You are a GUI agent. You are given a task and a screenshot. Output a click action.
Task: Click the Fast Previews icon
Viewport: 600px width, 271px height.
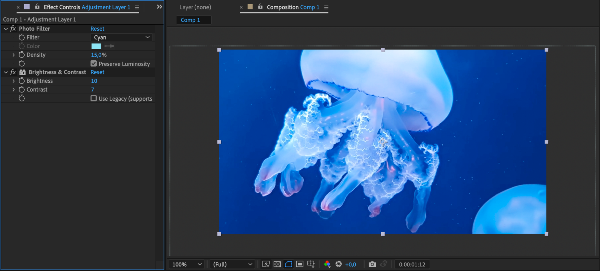(x=266, y=264)
